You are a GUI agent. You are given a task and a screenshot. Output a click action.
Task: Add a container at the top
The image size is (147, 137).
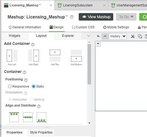[55, 57]
